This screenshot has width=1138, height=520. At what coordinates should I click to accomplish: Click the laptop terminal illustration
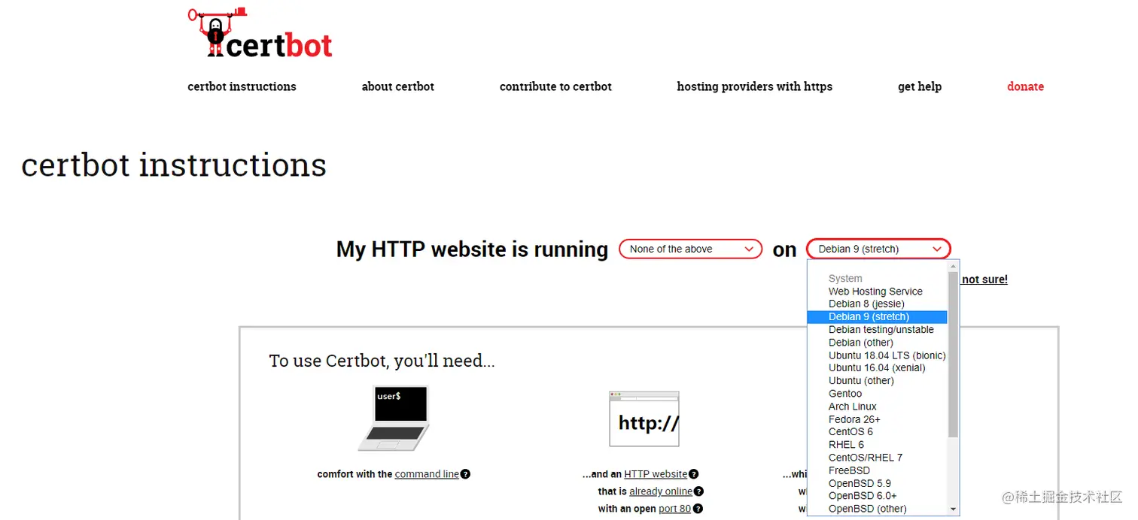tap(394, 419)
